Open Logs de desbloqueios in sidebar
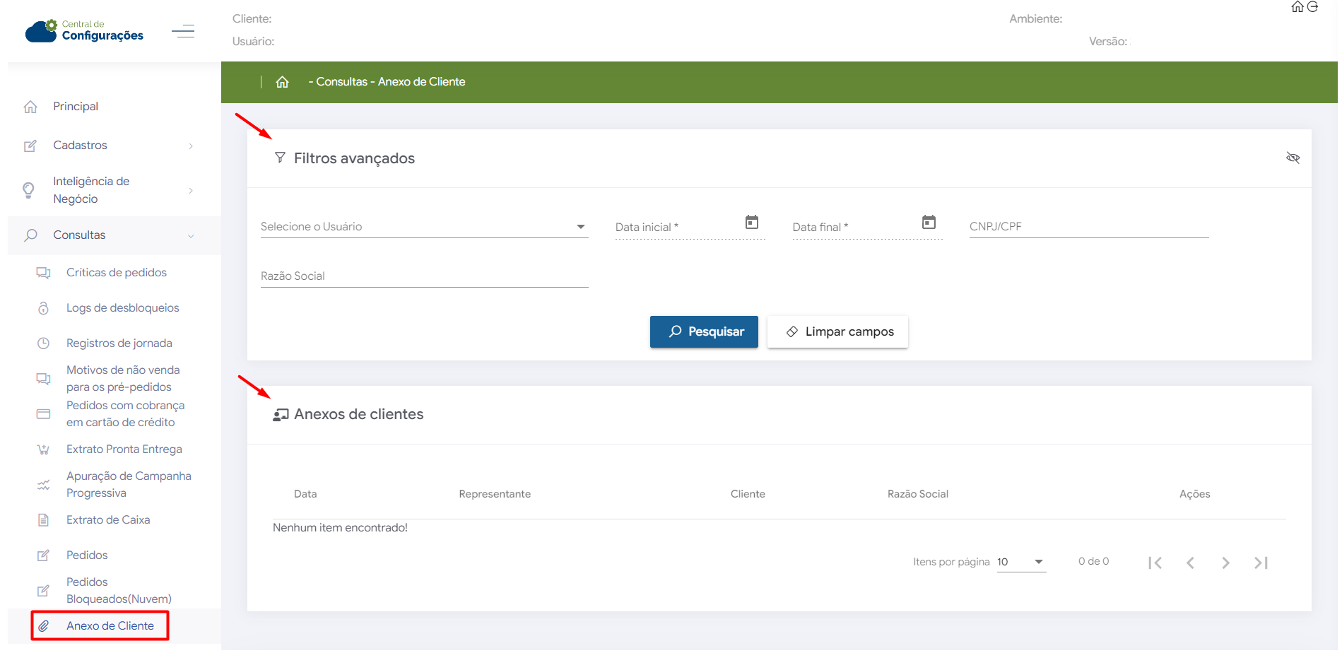This screenshot has height=653, width=1342. 122,308
